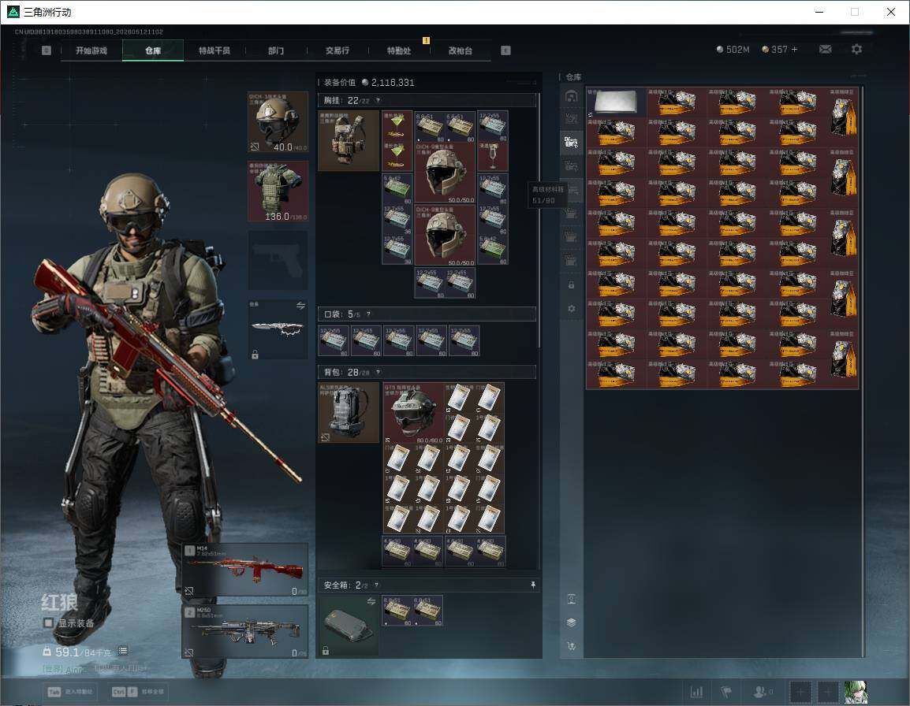
Task: Click the stash sidebar layers stack icon
Action: coord(572,622)
